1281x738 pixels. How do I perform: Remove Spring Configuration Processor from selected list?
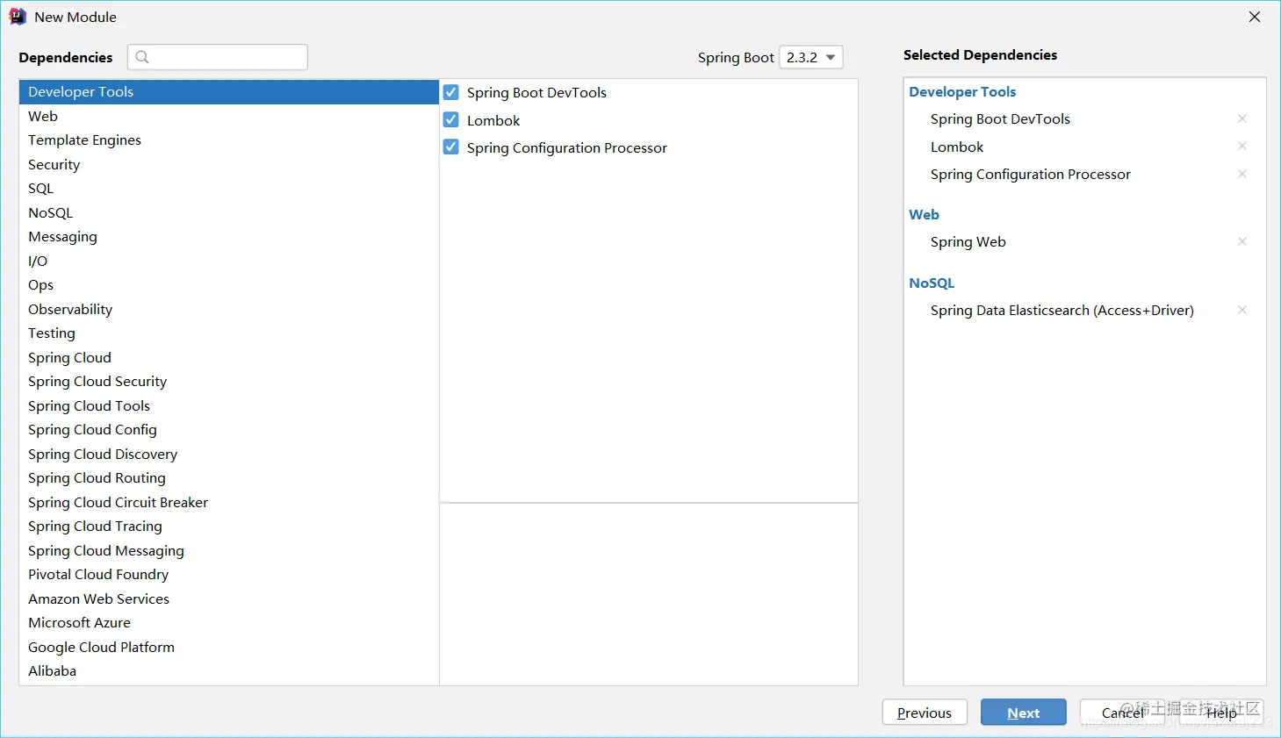pyautogui.click(x=1242, y=174)
